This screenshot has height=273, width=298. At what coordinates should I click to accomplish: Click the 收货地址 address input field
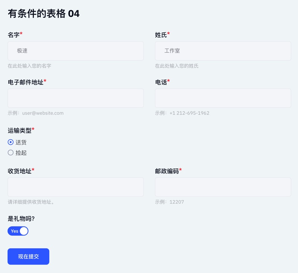[76, 187]
